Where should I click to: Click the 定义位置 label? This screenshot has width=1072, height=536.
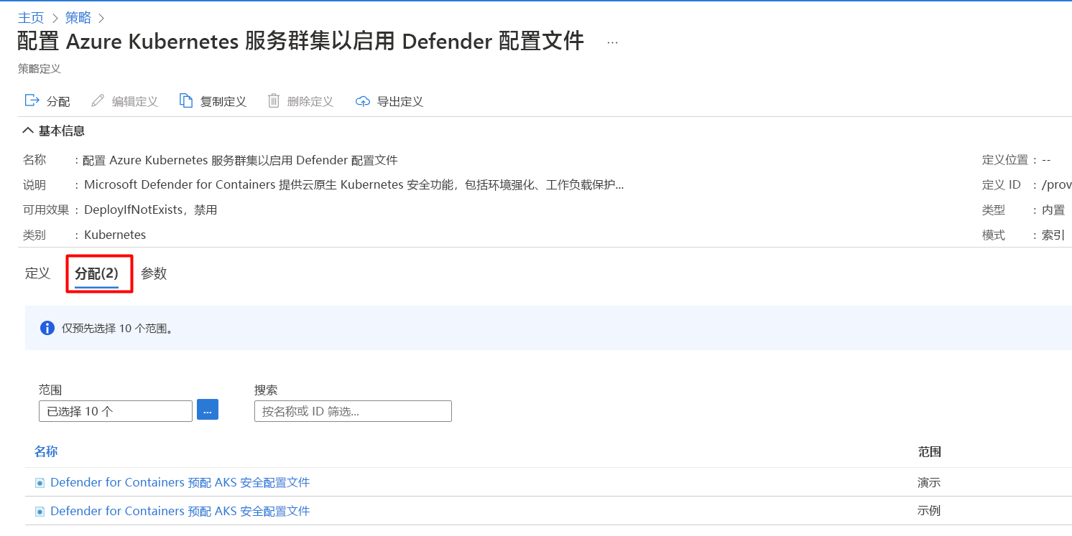1006,159
